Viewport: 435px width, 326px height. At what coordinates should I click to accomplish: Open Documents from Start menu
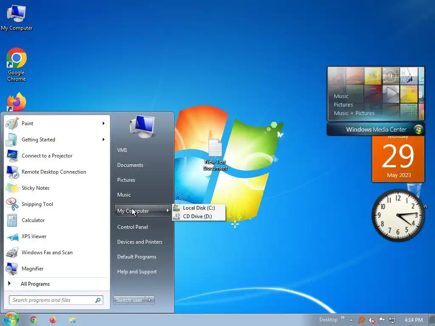130,165
